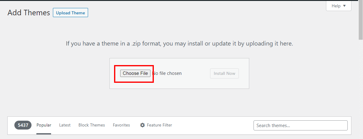Switch to the Popular themes tab
The width and height of the screenshot is (363, 139).
44,125
